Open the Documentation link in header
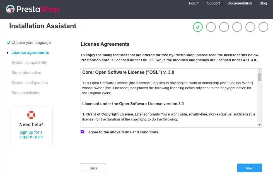 (240, 3)
